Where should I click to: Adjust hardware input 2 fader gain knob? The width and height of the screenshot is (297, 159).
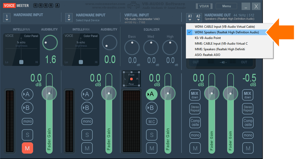pos(109,93)
